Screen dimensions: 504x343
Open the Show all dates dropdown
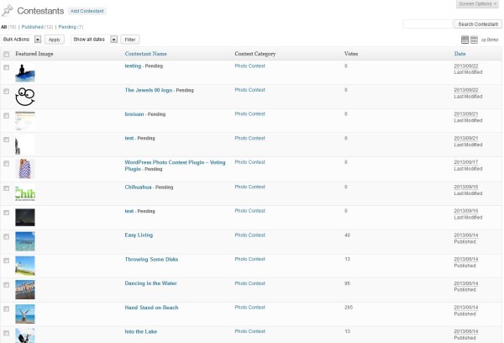tap(94, 40)
